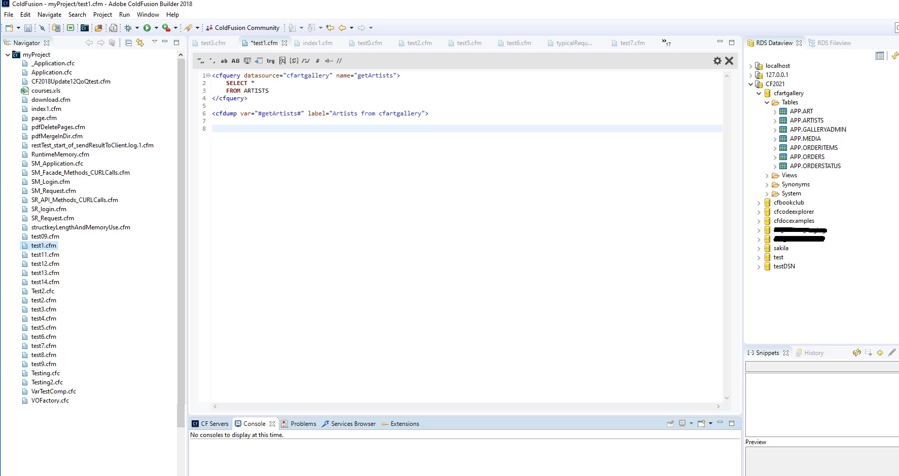Switch to the index1.cfm editor tab

(313, 43)
